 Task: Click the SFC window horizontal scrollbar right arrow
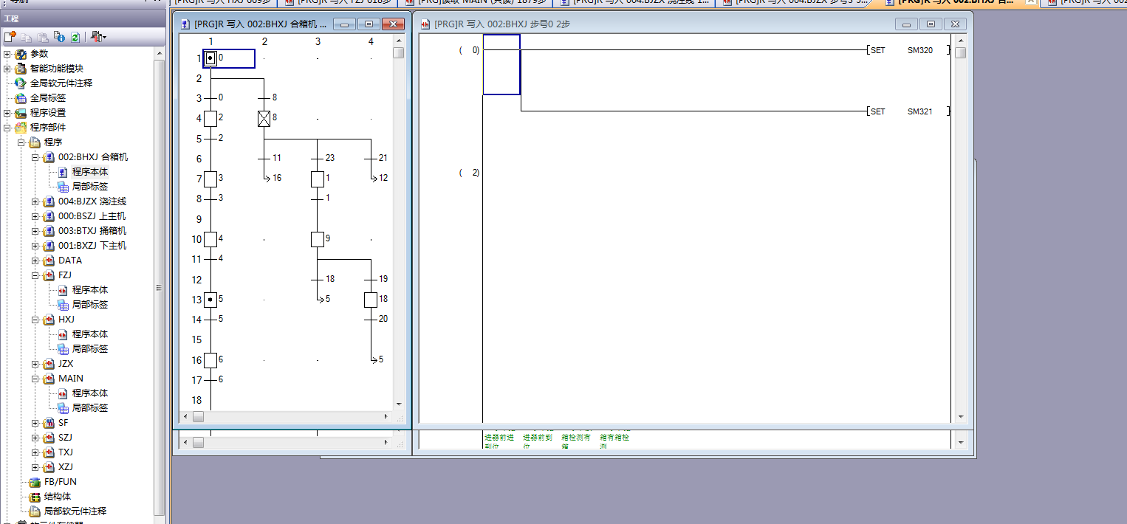pos(386,417)
